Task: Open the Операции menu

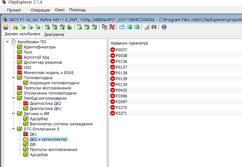Action: (x=40, y=10)
